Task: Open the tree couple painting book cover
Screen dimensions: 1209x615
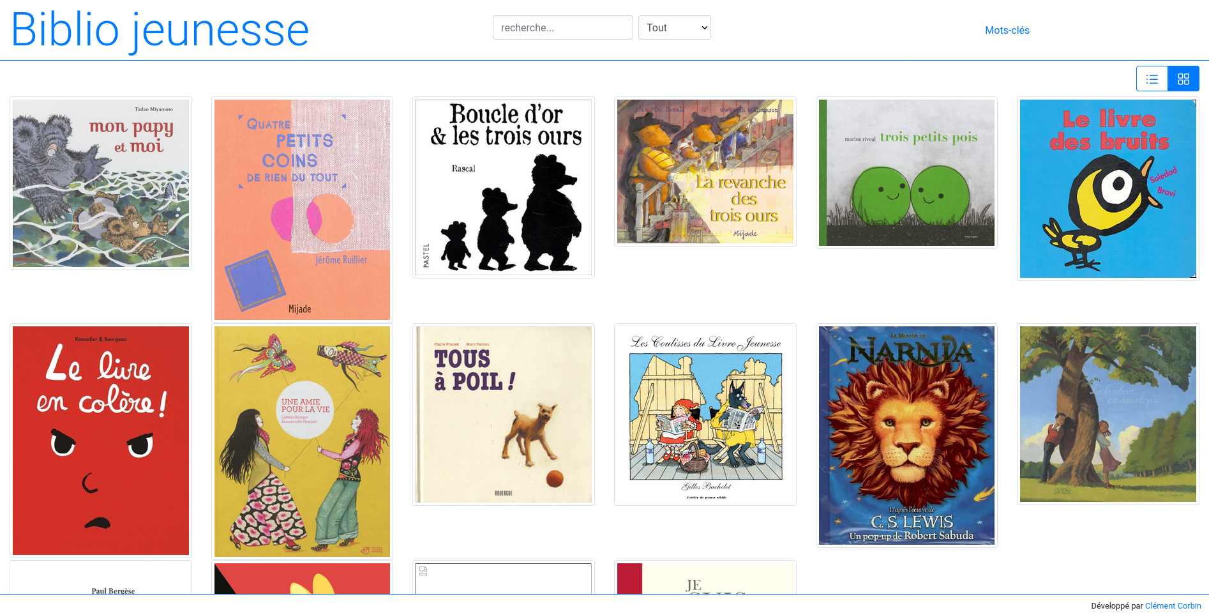Action: [1108, 414]
